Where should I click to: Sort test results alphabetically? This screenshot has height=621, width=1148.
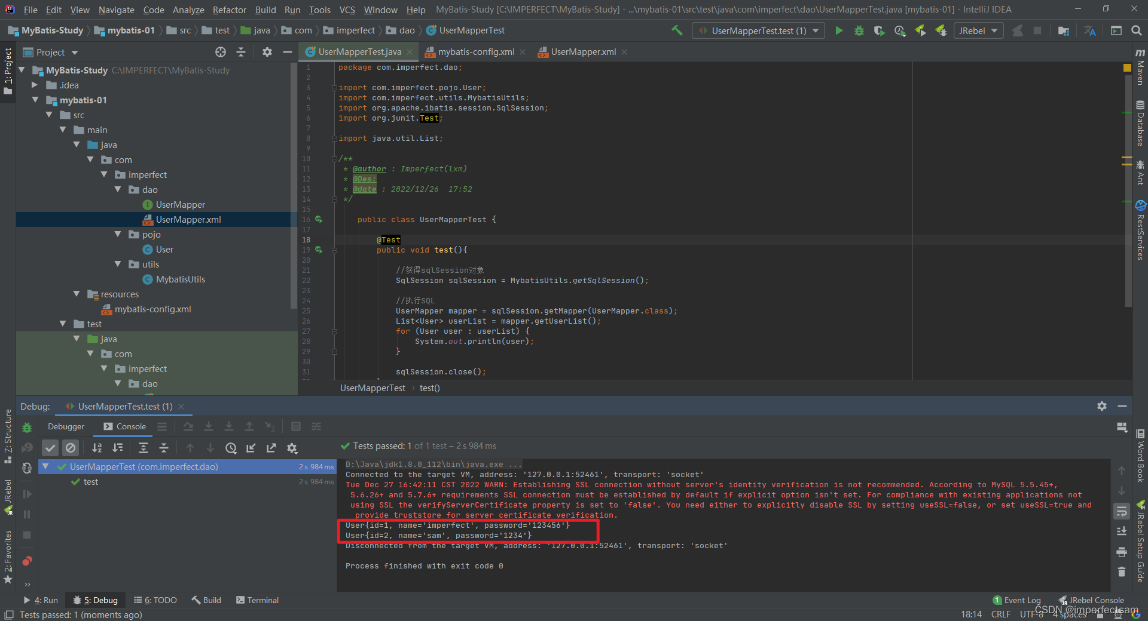[97, 448]
